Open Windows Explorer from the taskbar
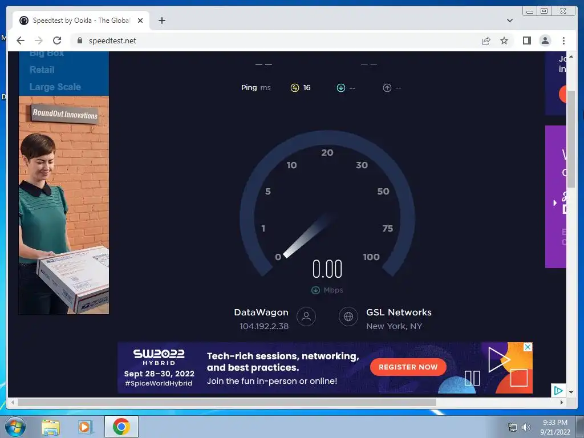This screenshot has width=584, height=438. click(51, 427)
